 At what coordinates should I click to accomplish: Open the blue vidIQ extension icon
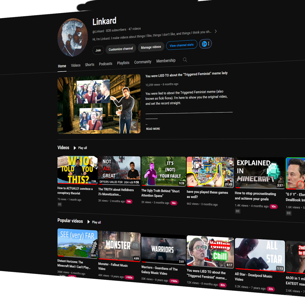click(x=204, y=44)
